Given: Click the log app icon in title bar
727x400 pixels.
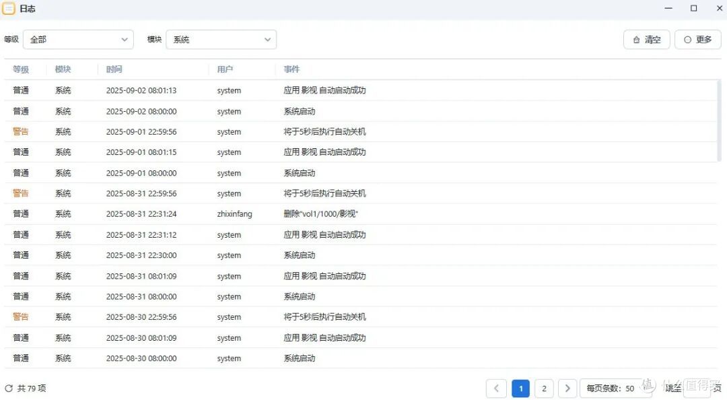Looking at the screenshot, I should [x=8, y=8].
